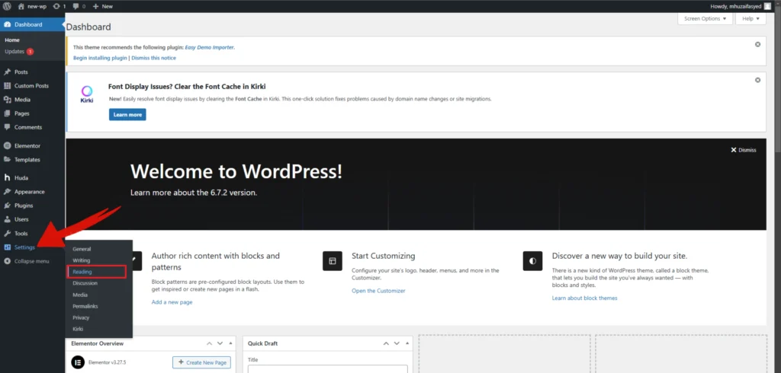This screenshot has width=781, height=373.
Task: Focus the Quick Draft Title field
Action: pos(328,369)
